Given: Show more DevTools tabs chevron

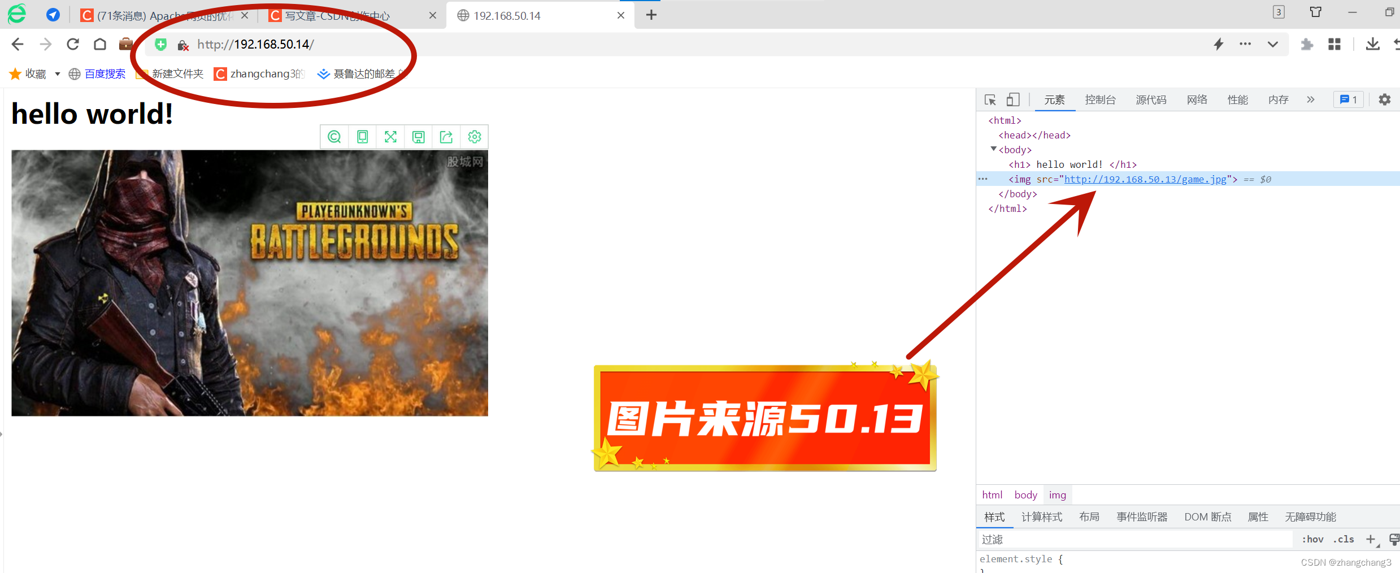Looking at the screenshot, I should (1311, 100).
